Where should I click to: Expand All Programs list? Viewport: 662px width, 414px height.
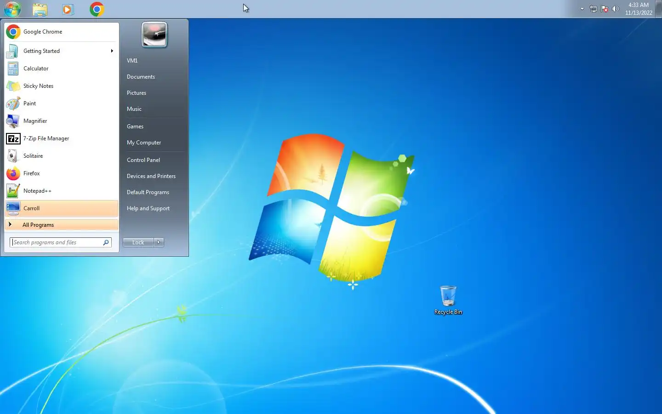pyautogui.click(x=62, y=225)
